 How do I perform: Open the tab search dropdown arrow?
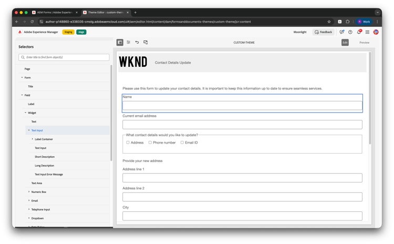(x=377, y=12)
